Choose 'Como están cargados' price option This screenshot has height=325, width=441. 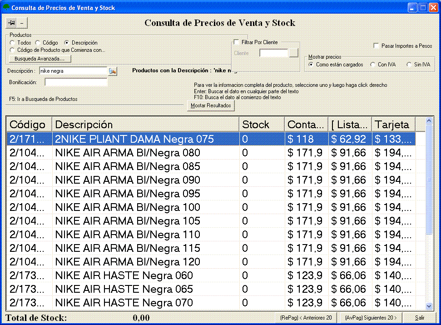tap(311, 65)
